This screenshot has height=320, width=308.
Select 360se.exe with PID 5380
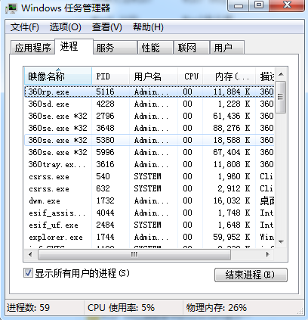[x=149, y=140]
